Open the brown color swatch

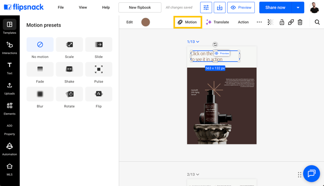pyautogui.click(x=146, y=22)
